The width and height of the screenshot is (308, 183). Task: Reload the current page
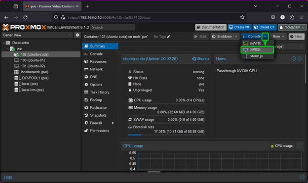(x=25, y=17)
